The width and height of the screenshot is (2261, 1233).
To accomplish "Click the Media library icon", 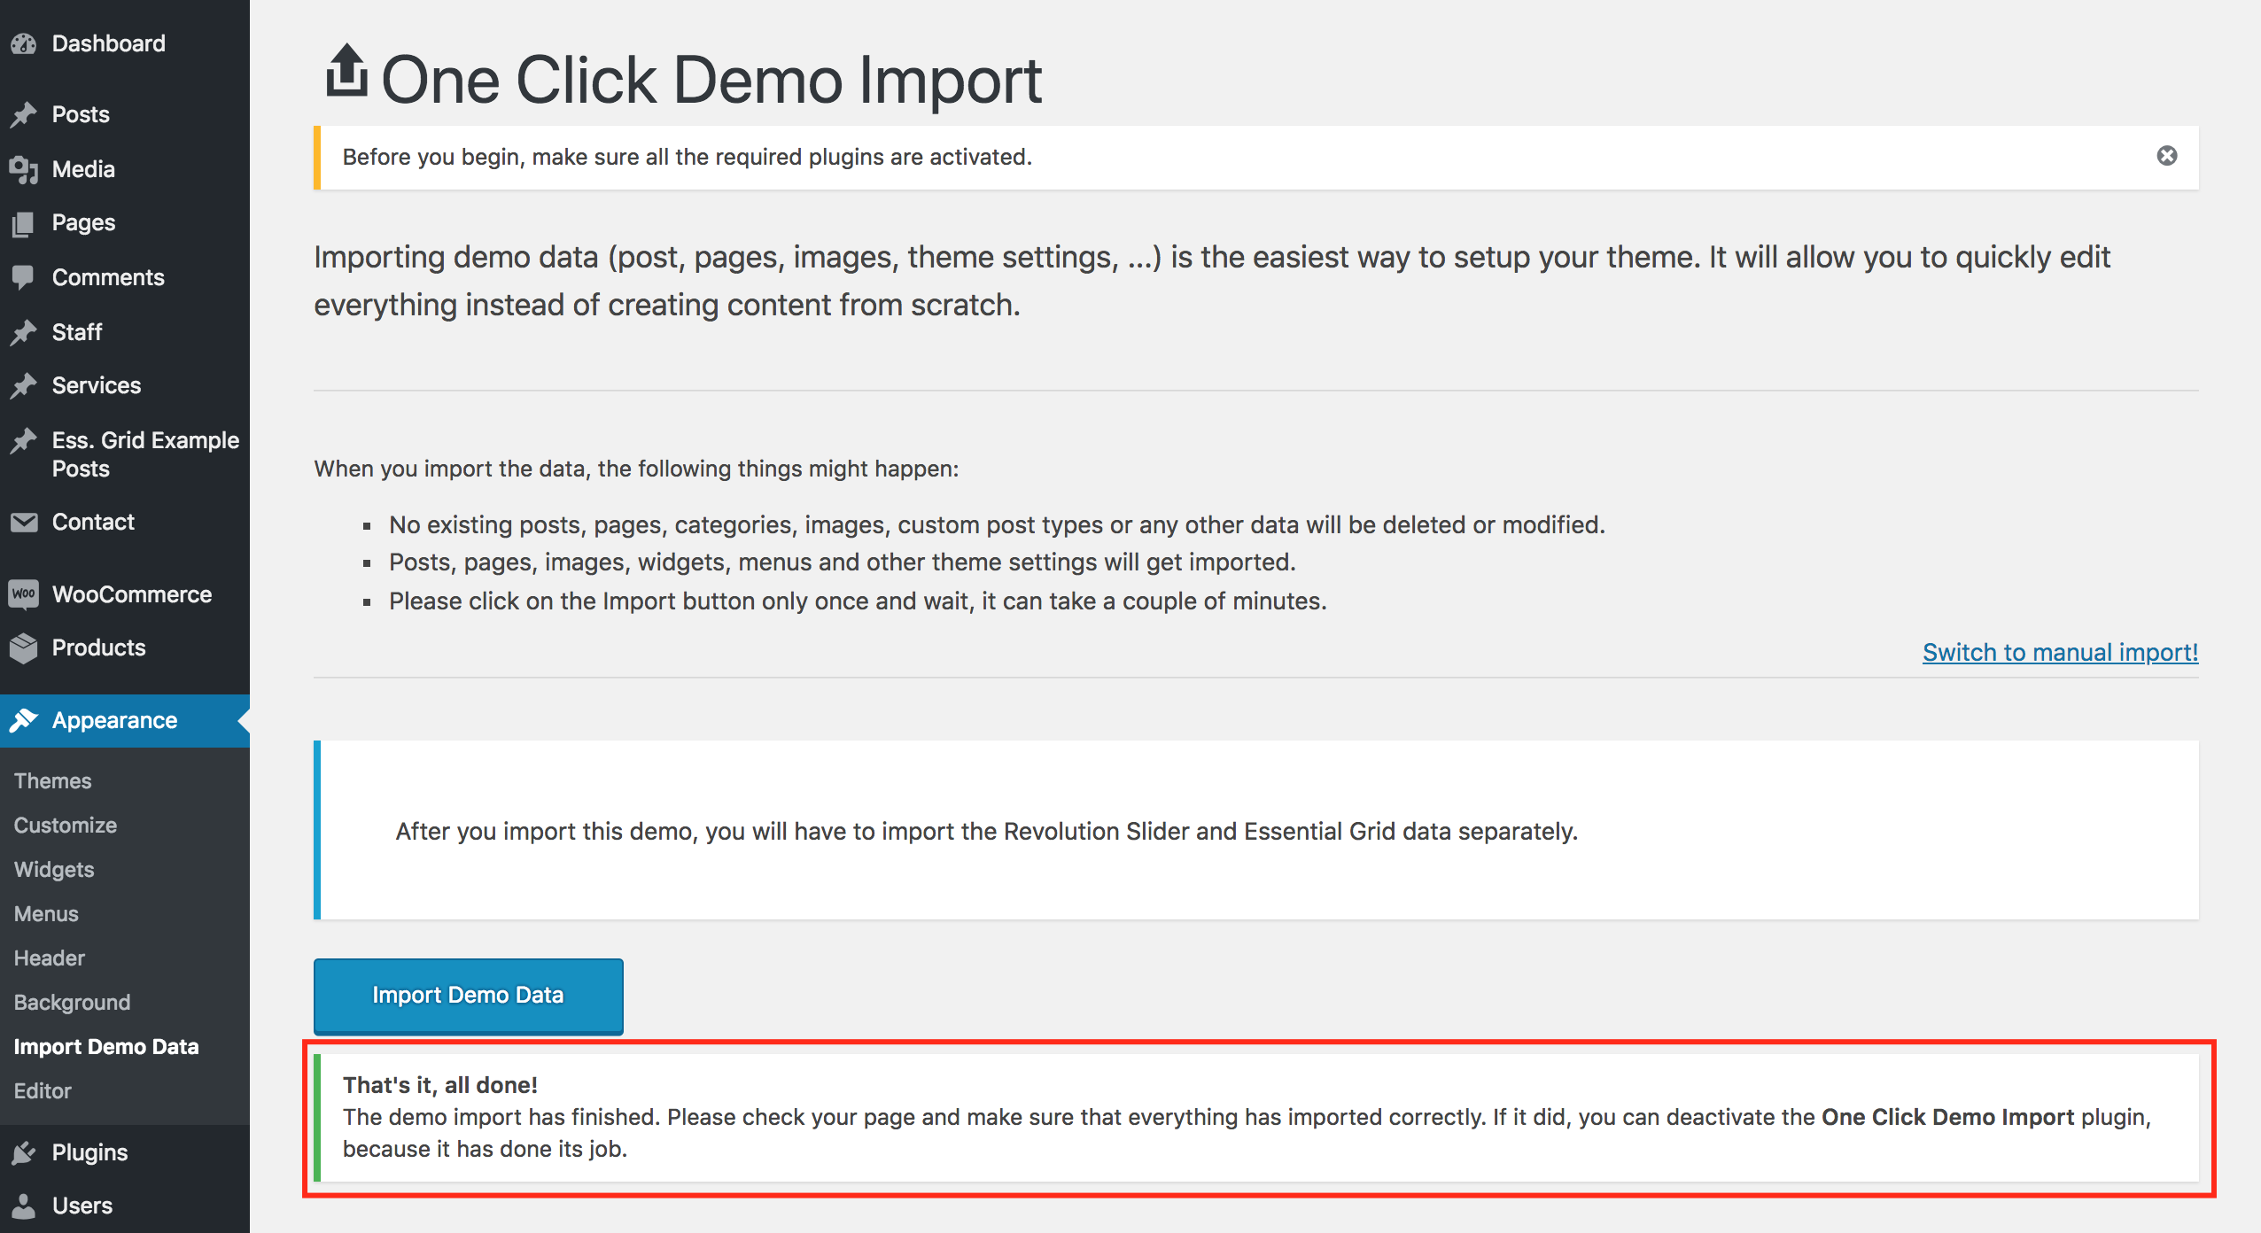I will [x=24, y=169].
